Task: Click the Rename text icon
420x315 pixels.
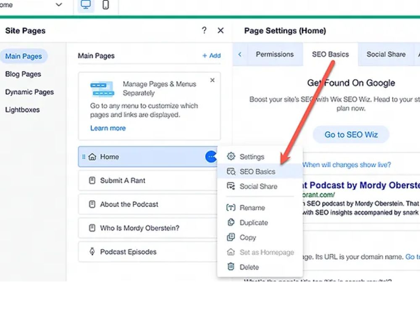Action: tap(231, 207)
